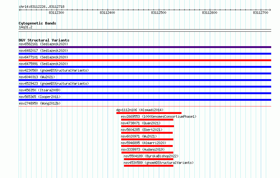The image size is (280, 178).
Task: Click the 83112300 ruler position
Action: (x=56, y=13)
